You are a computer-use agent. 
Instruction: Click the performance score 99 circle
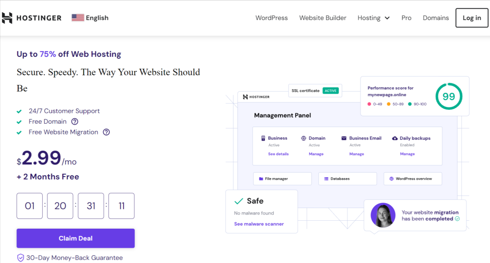click(449, 96)
